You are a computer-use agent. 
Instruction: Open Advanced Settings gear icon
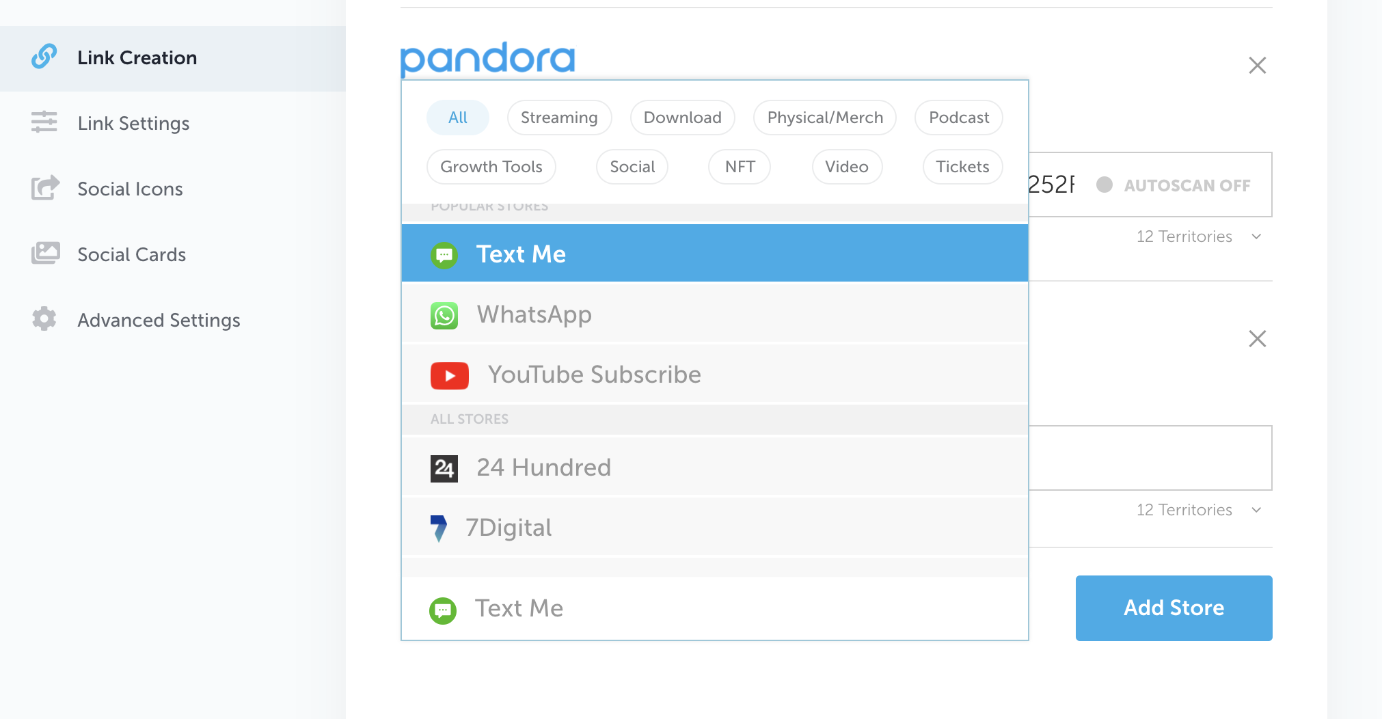point(44,318)
